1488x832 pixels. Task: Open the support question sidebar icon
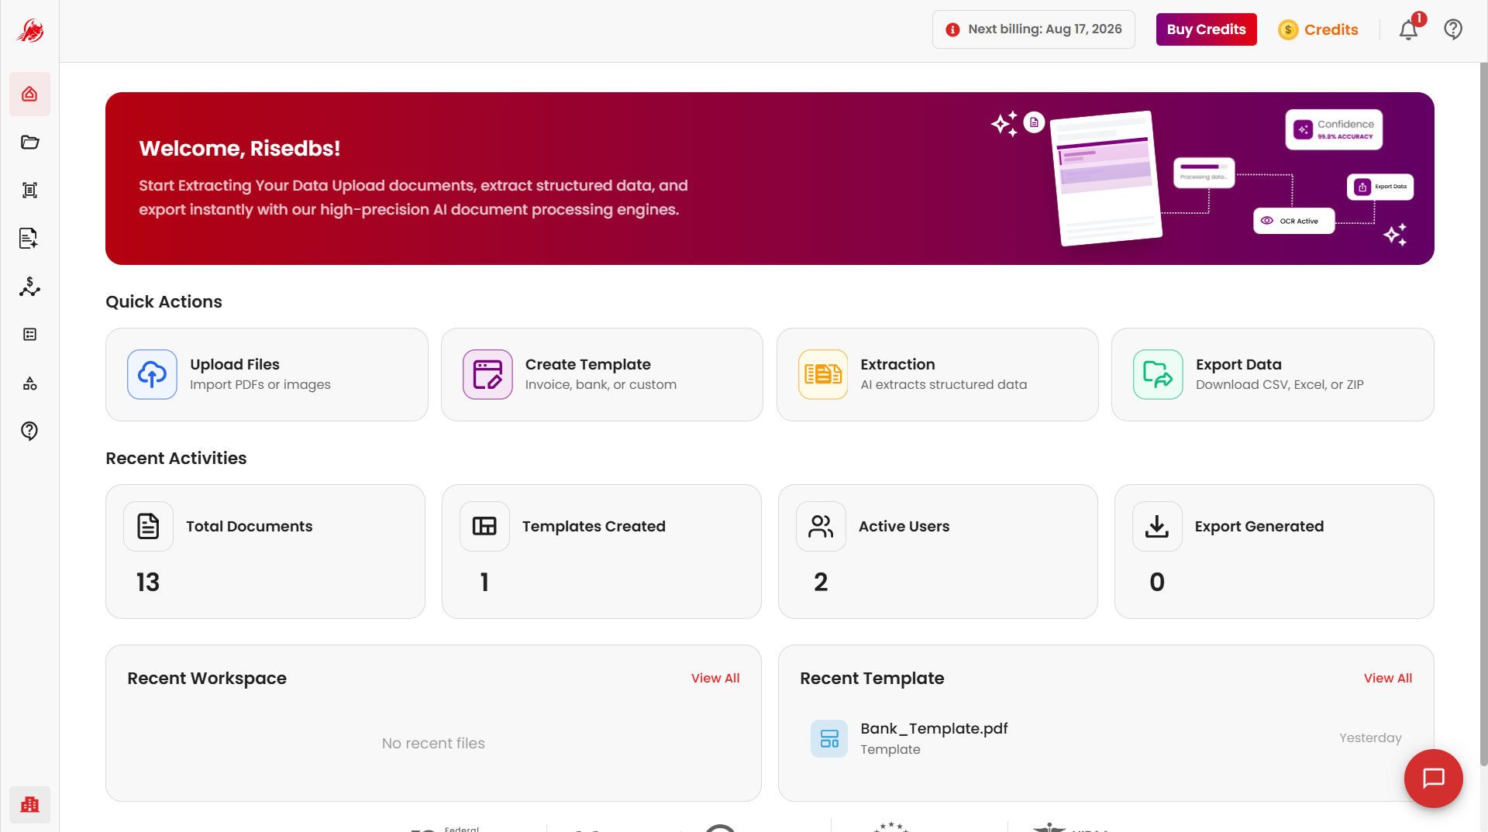point(29,431)
